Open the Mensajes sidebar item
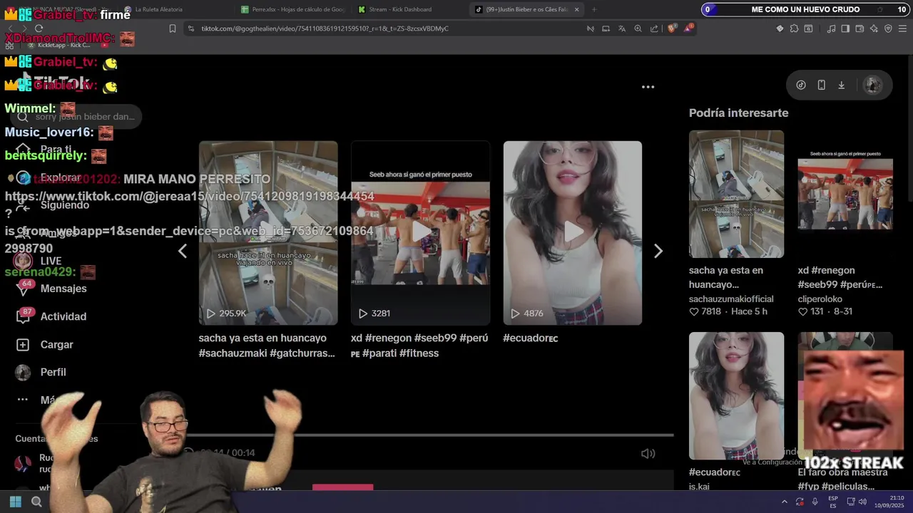Viewport: 913px width, 513px height. (51, 289)
